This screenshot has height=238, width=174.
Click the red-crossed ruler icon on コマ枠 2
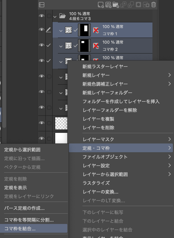click(x=96, y=46)
